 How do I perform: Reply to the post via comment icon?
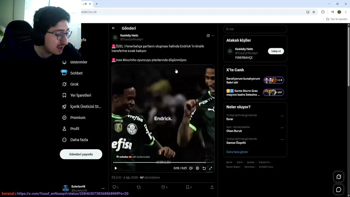coord(115,187)
